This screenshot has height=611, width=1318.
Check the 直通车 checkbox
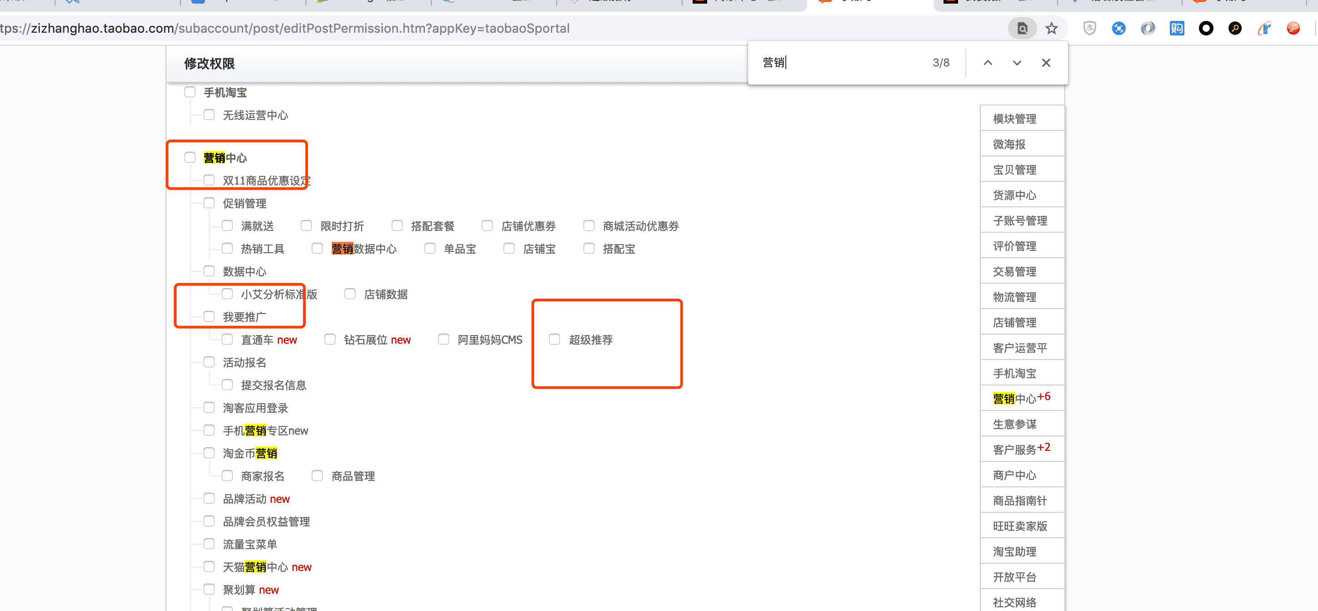click(x=227, y=339)
